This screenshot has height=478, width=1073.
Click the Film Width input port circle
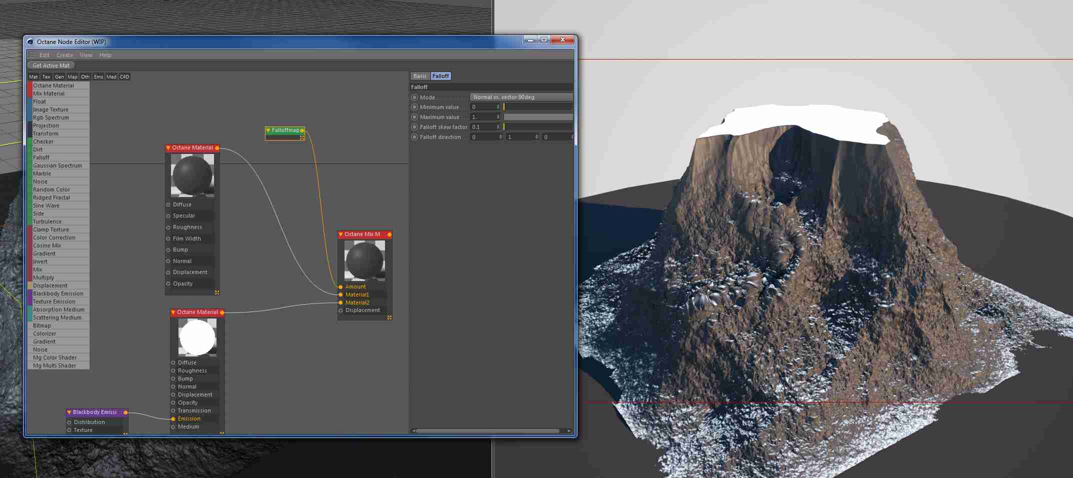168,239
